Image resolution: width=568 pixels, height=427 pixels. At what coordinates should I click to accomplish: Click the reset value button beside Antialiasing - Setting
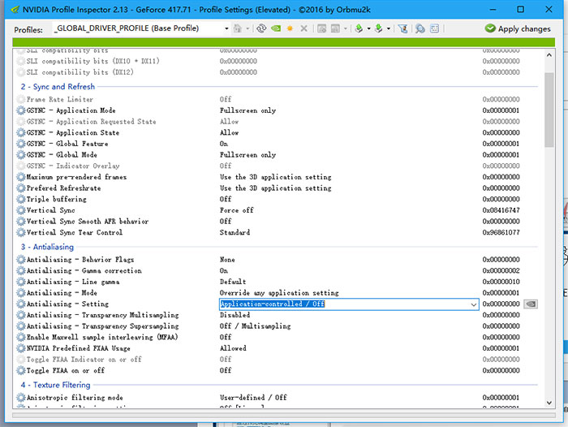click(531, 304)
